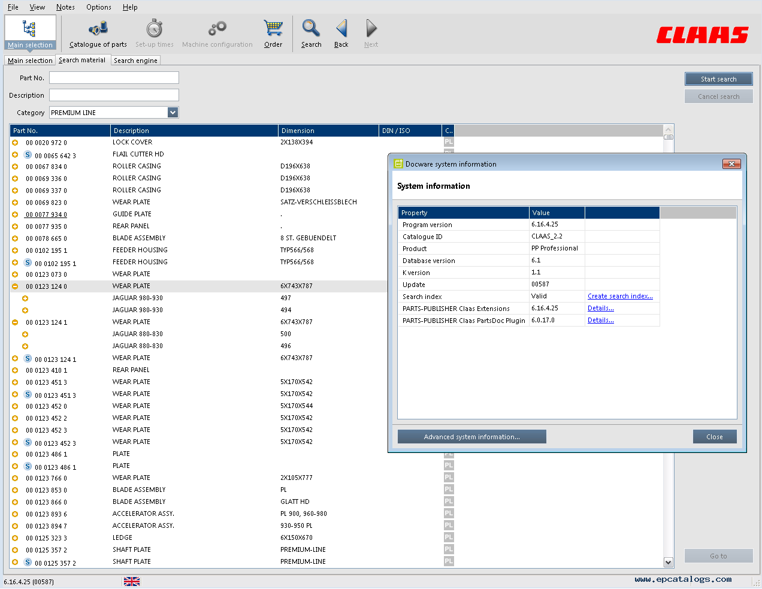
Task: Click the UK flag language icon in status bar
Action: (x=132, y=581)
